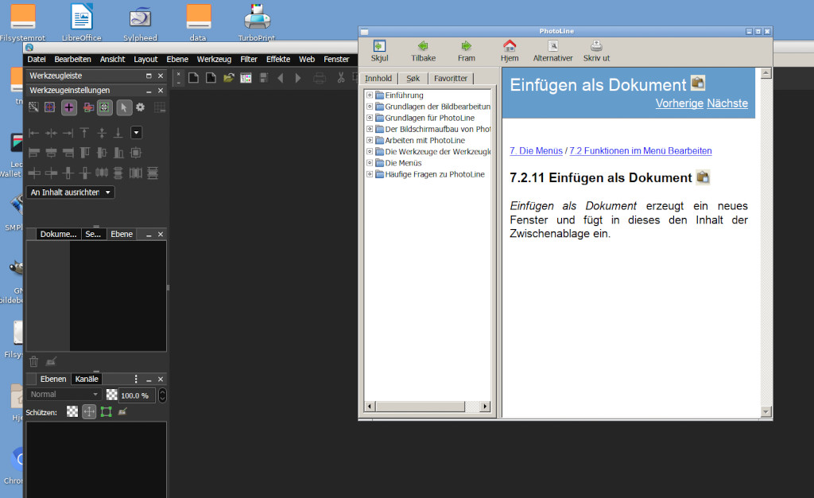The width and height of the screenshot is (814, 498).
Task: Click the layer opacity 100.0 % field
Action: 137,395
